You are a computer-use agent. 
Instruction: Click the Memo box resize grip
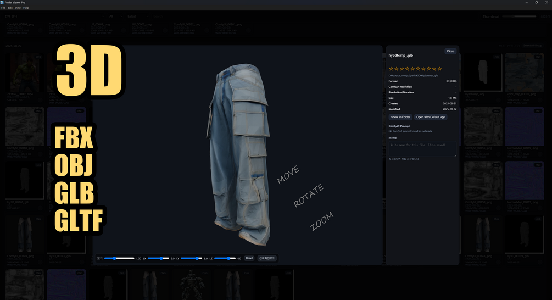pyautogui.click(x=455, y=155)
